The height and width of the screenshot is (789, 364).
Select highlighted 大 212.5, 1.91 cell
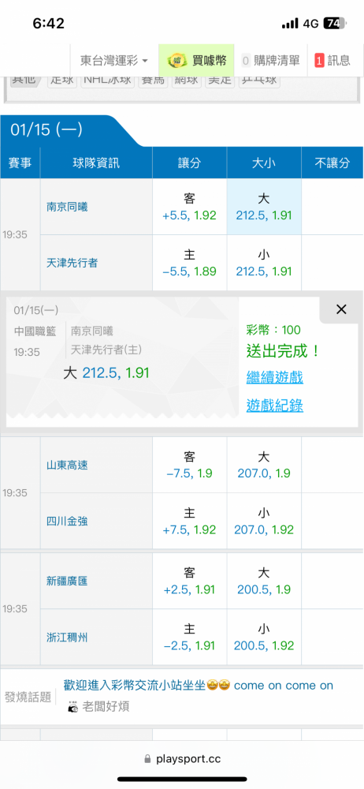click(264, 207)
